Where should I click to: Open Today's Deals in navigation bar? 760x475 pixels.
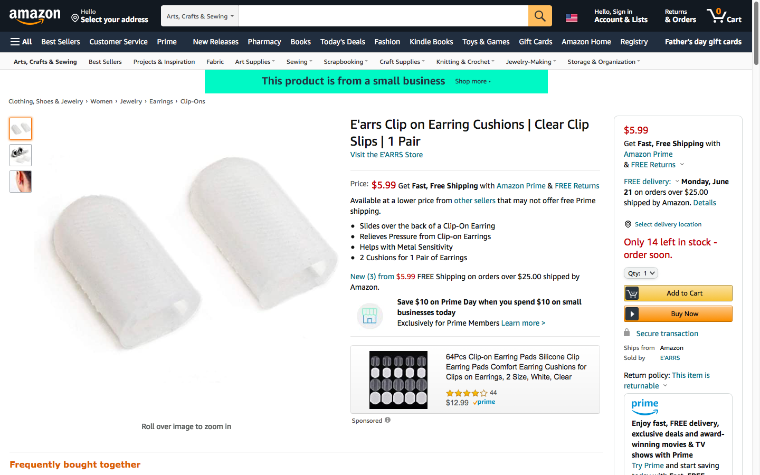point(343,42)
